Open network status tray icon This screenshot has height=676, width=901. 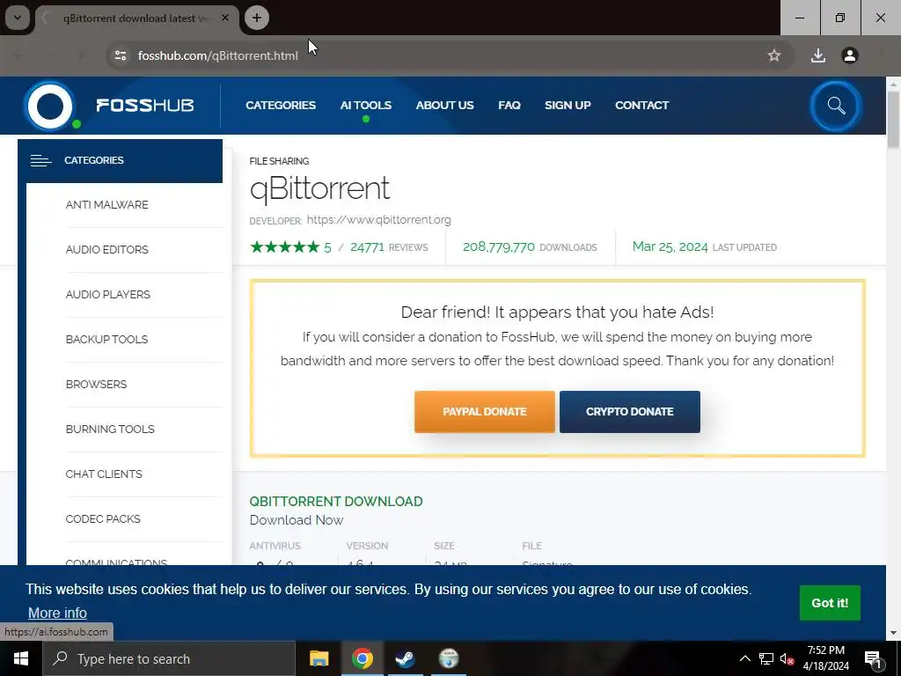pos(766,658)
